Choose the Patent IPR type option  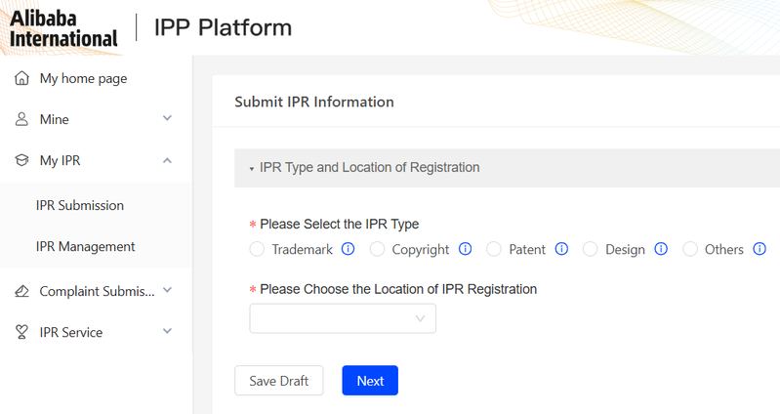pyautogui.click(x=494, y=249)
